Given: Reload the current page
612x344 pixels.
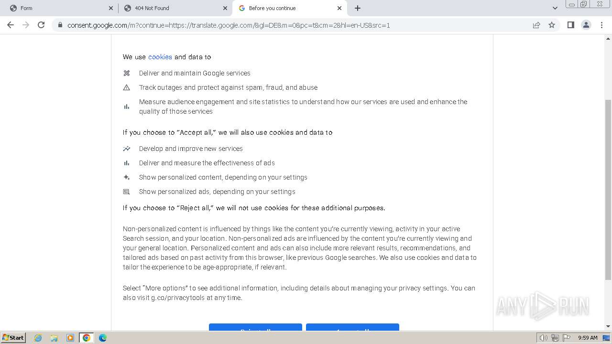Looking at the screenshot, I should 41,25.
